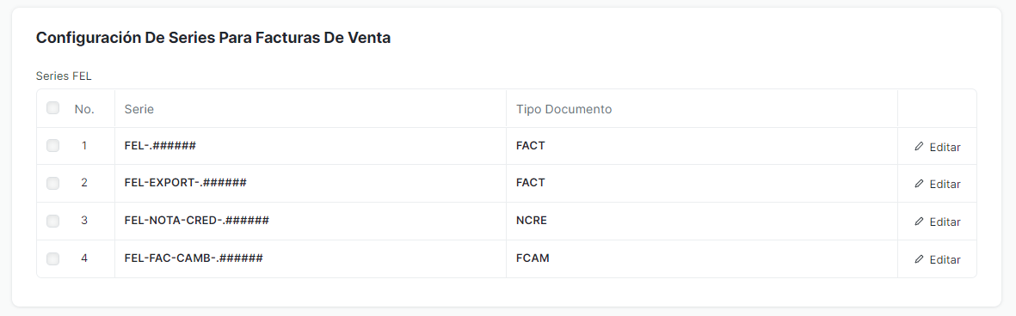The width and height of the screenshot is (1016, 316).
Task: Click the pencil icon for FEL-EXPORT row
Action: [918, 184]
